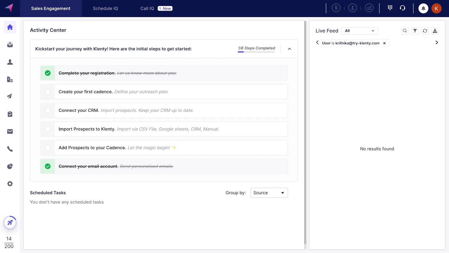
Task: Toggle the Complete your registration checkmark
Action: coord(48,73)
